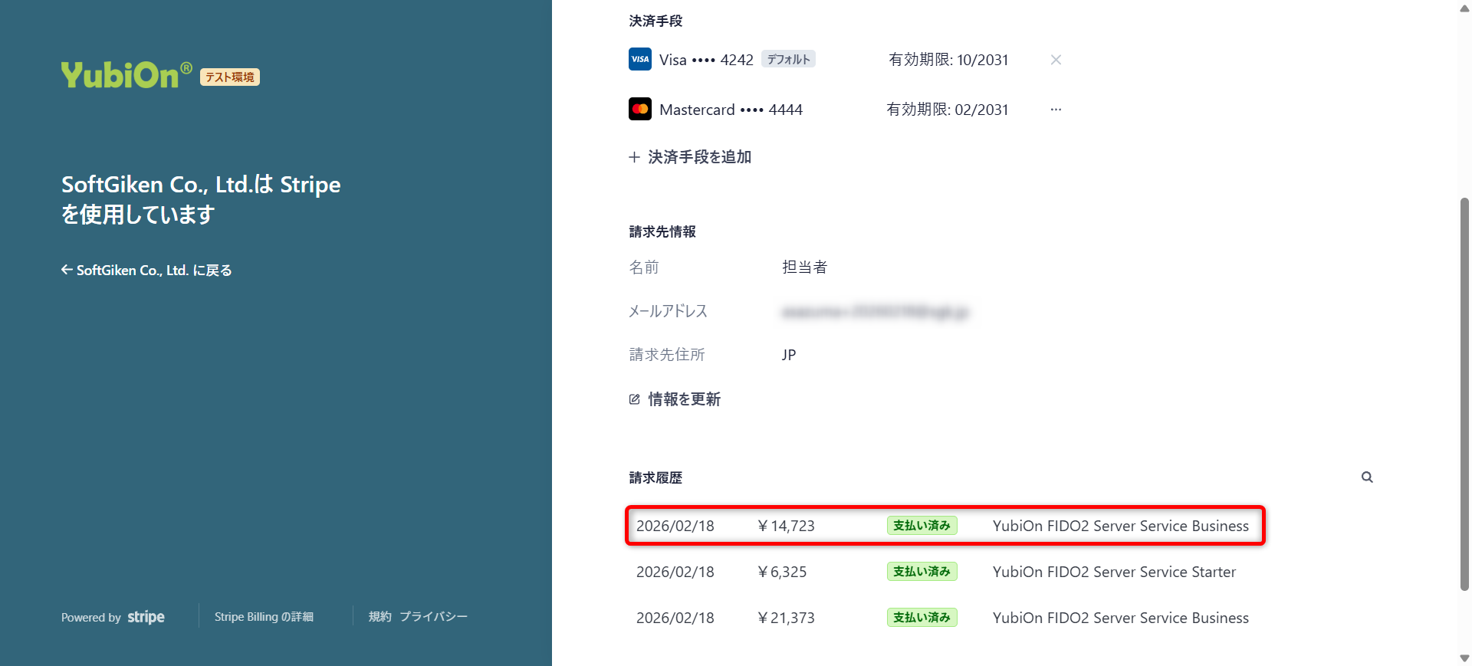Click the Visa card icon
This screenshot has height=666, width=1472.
click(x=640, y=59)
